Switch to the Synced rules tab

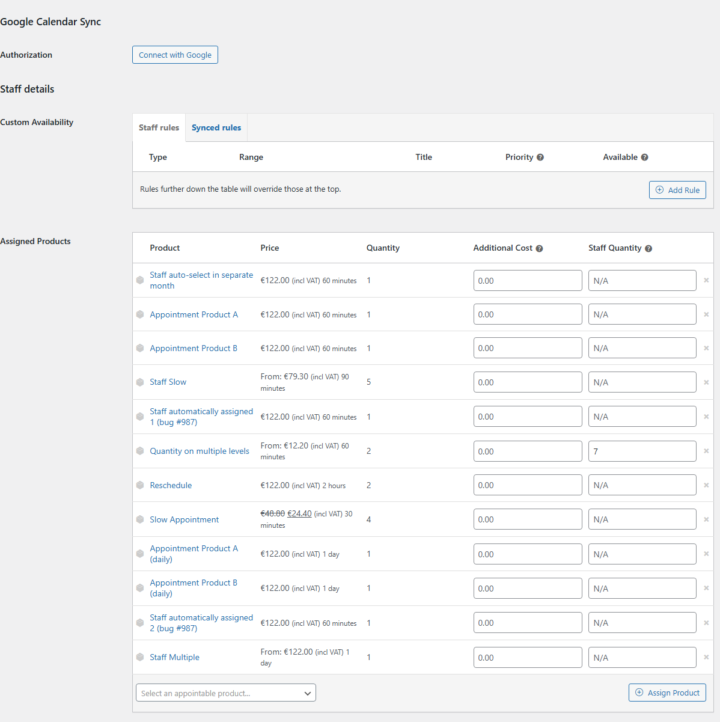216,127
